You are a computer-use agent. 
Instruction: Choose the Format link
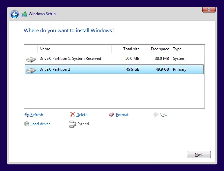tap(122, 115)
